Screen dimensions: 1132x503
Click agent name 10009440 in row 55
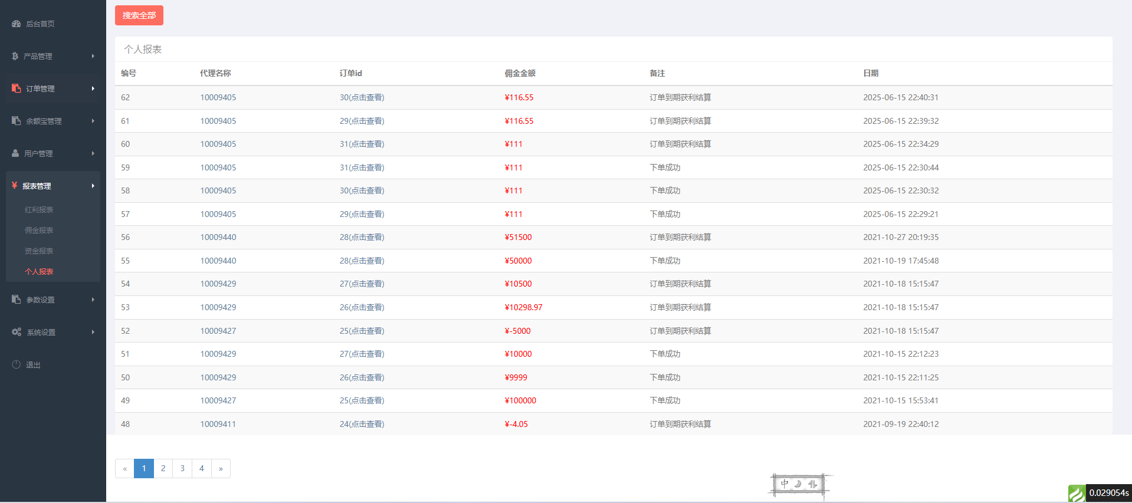point(218,261)
